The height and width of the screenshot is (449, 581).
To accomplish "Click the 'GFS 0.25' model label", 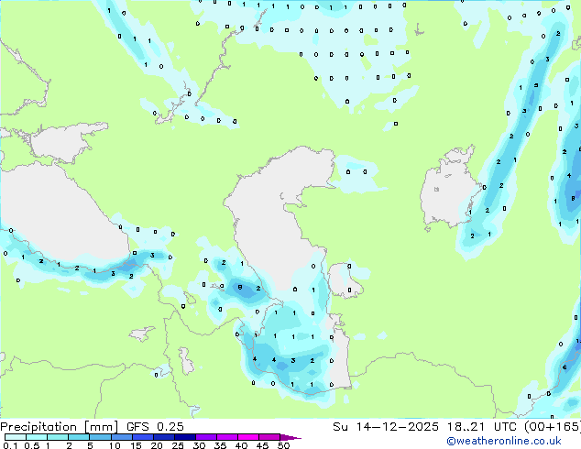I will [x=155, y=427].
